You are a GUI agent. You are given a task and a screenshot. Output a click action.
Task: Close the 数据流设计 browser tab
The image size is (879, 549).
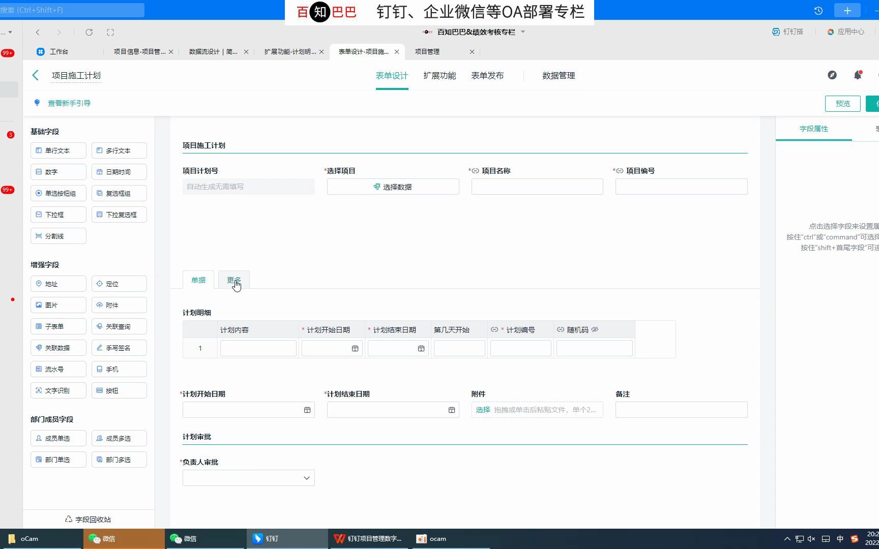(x=246, y=52)
